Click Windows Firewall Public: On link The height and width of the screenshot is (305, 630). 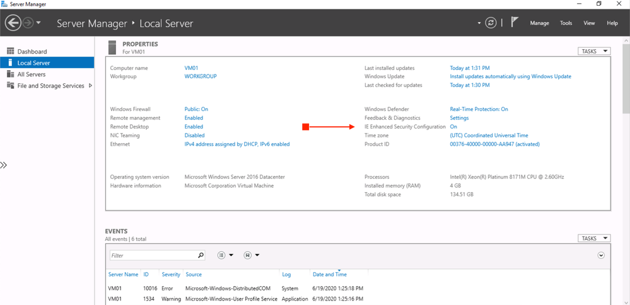196,109
